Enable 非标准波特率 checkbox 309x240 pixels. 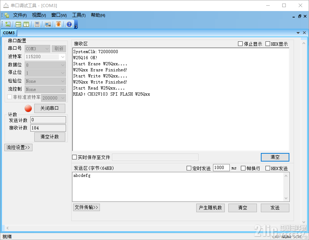(10, 97)
